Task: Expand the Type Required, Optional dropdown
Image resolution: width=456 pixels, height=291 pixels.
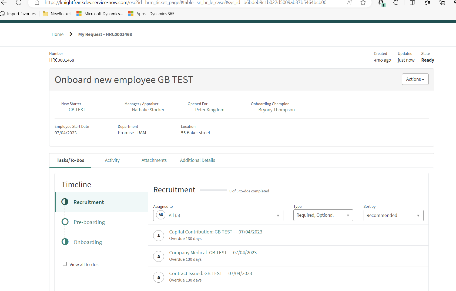Action: pyautogui.click(x=323, y=215)
